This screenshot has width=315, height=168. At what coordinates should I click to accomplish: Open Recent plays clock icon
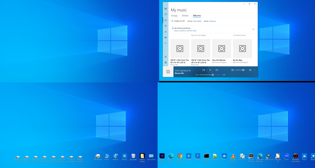coord(166,26)
